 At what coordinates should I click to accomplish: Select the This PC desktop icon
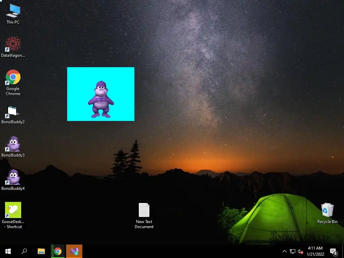pyautogui.click(x=13, y=13)
